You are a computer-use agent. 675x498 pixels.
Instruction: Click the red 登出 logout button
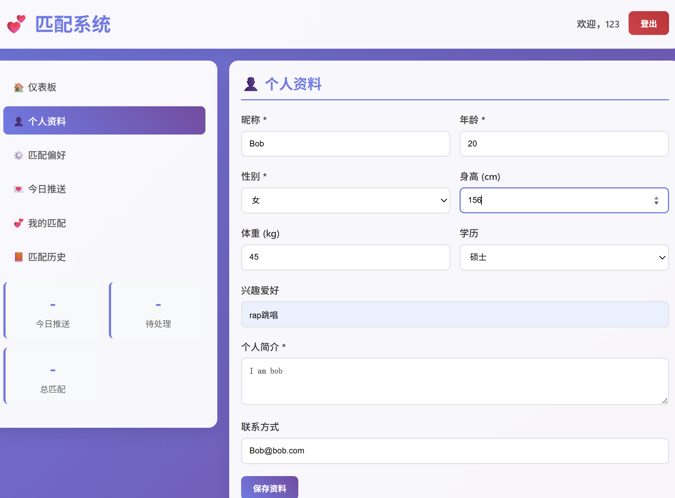tap(649, 23)
